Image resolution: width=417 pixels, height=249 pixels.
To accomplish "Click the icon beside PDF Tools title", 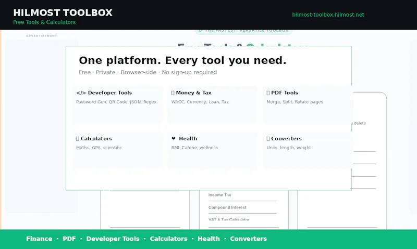I will 268,93.
